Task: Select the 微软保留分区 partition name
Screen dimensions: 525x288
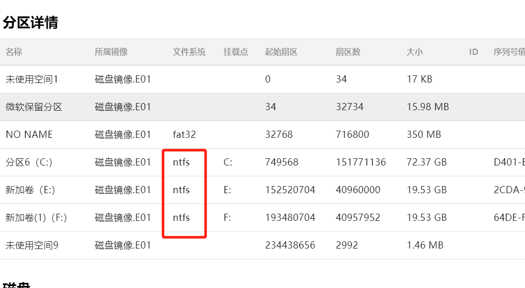Action: [34, 107]
